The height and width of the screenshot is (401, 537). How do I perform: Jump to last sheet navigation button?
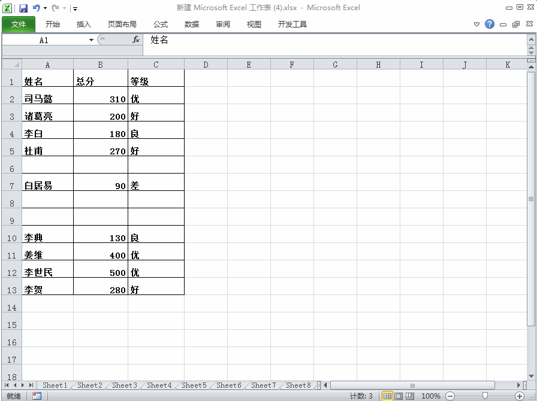[30, 385]
